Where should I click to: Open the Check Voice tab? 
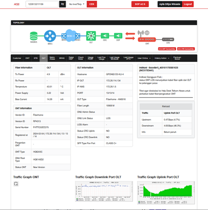[x=81, y=58]
